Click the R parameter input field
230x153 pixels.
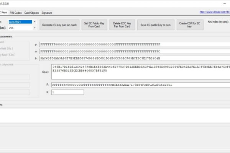pyautogui.click(x=141, y=85)
